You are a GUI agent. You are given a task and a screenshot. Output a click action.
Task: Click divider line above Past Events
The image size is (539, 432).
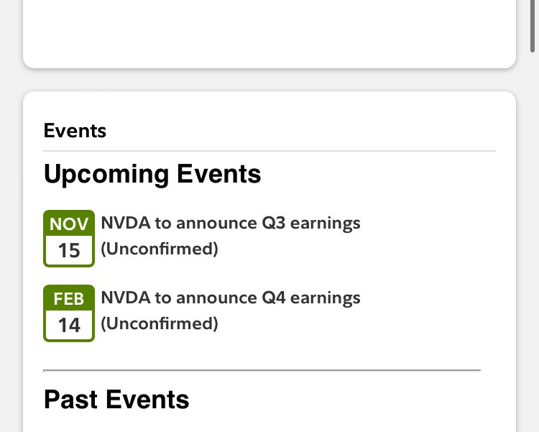[x=262, y=370]
